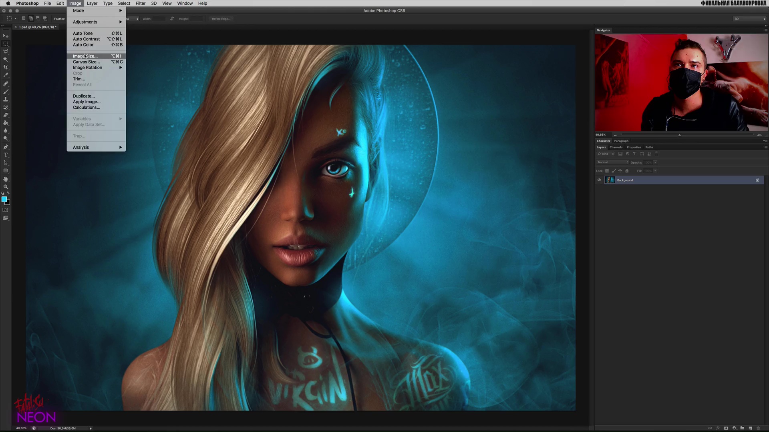Open the layer Kind filter dropdown
The height and width of the screenshot is (432, 769).
[606, 154]
